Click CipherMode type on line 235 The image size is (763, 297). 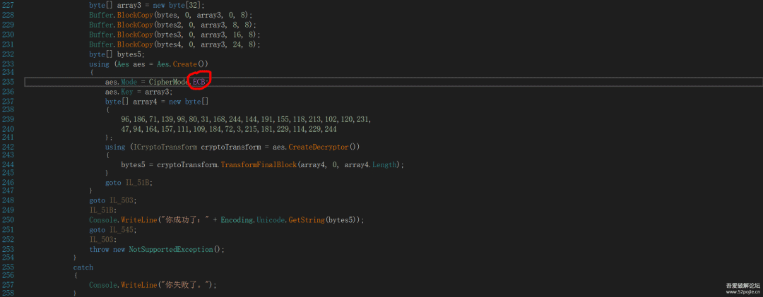(x=170, y=83)
